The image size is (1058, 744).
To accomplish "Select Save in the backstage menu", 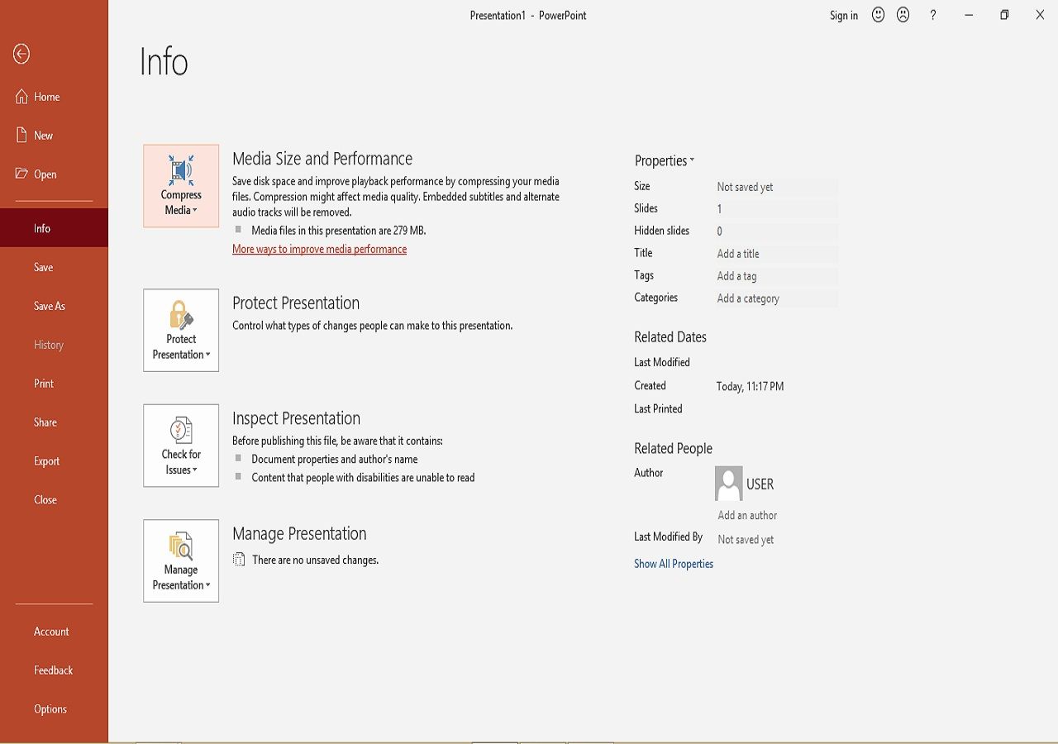I will tap(54, 267).
